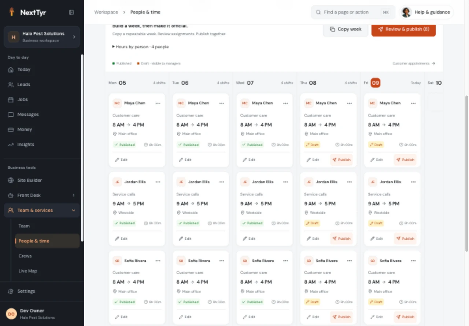This screenshot has height=326, width=469.
Task: Publish Jordan Ellis's Thursday 08 draft shift
Action: [341, 239]
